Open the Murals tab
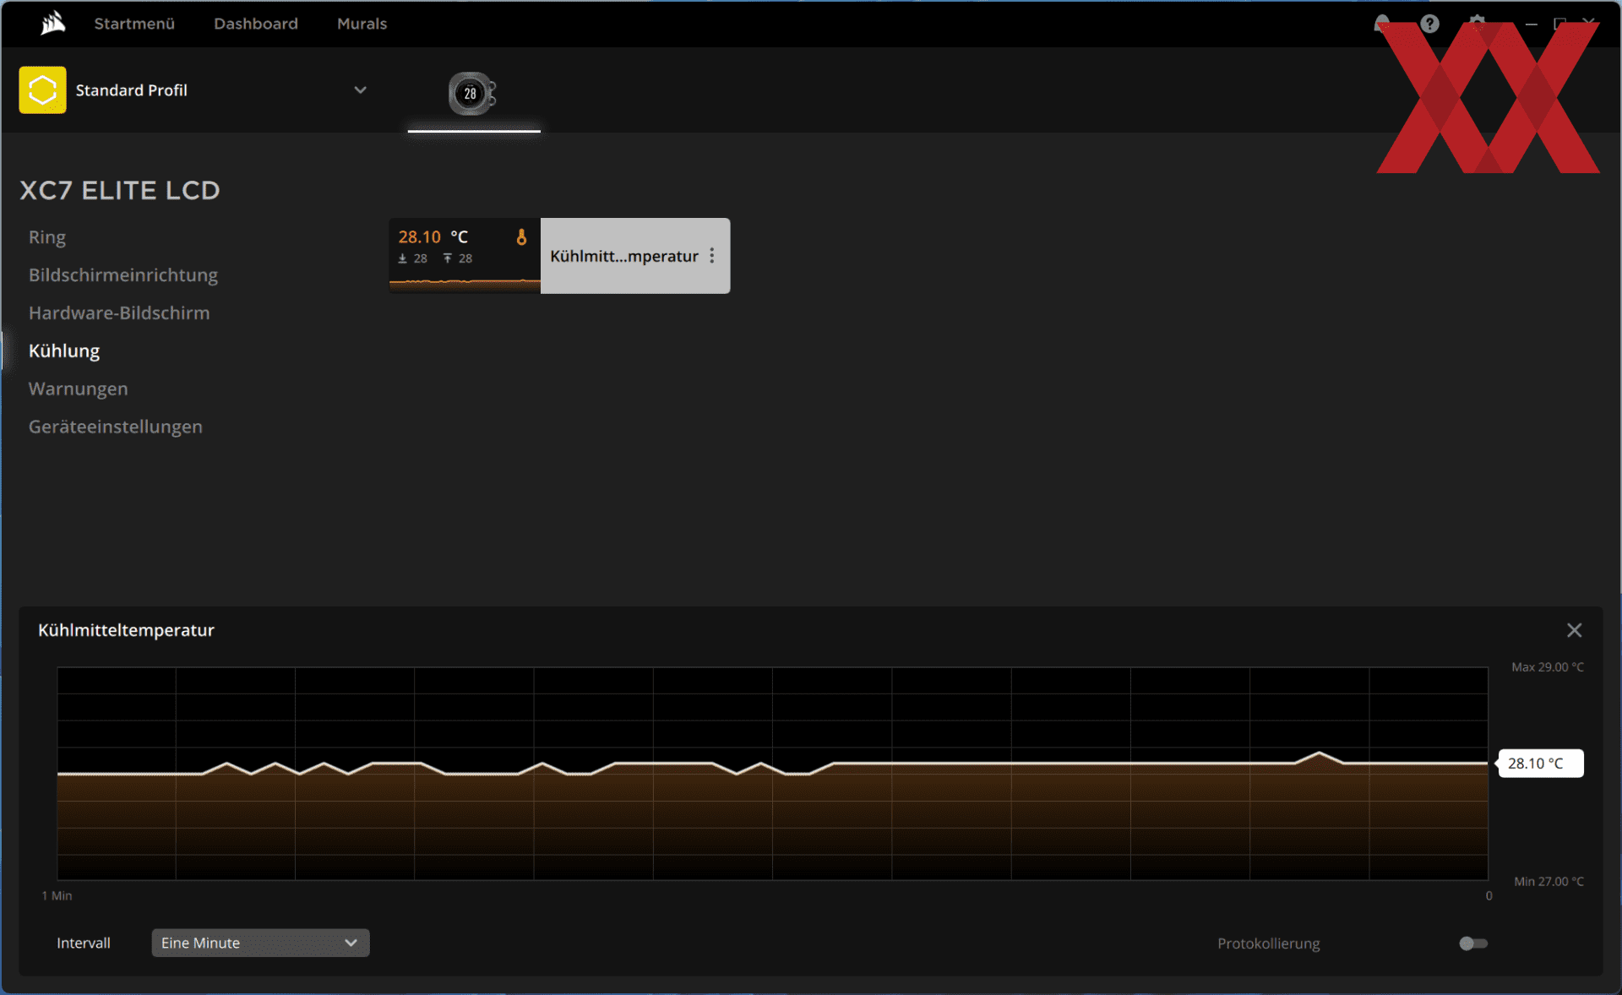This screenshot has width=1622, height=995. (362, 24)
